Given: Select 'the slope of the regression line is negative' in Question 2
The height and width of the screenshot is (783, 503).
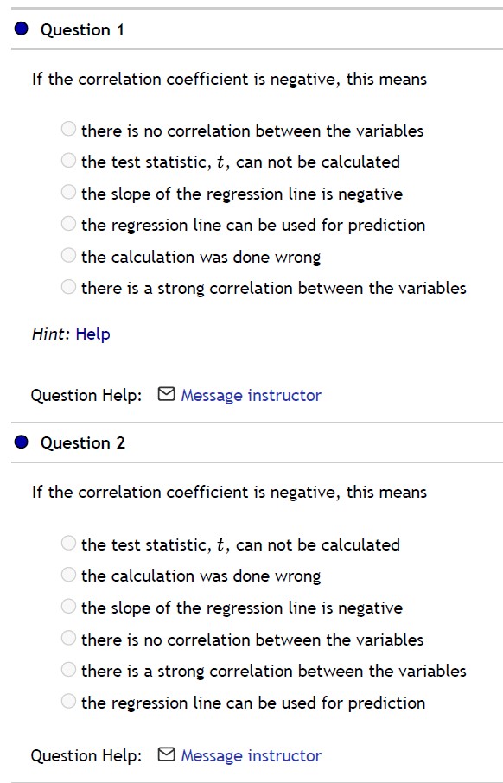Looking at the screenshot, I should tap(68, 606).
